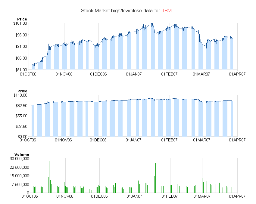Click the 'Price' axis label of the top chart

22,19
